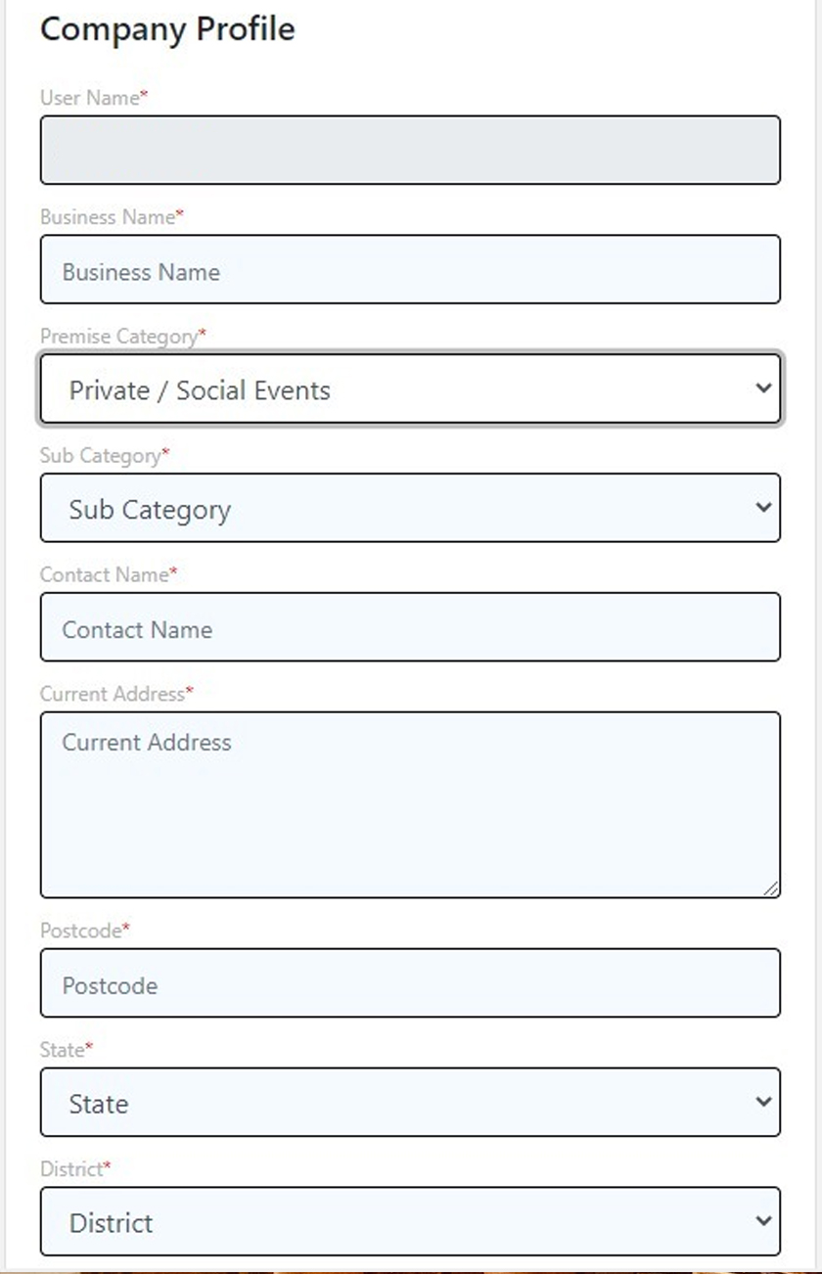822x1274 pixels.
Task: Click into the Contact Name field
Action: (410, 627)
